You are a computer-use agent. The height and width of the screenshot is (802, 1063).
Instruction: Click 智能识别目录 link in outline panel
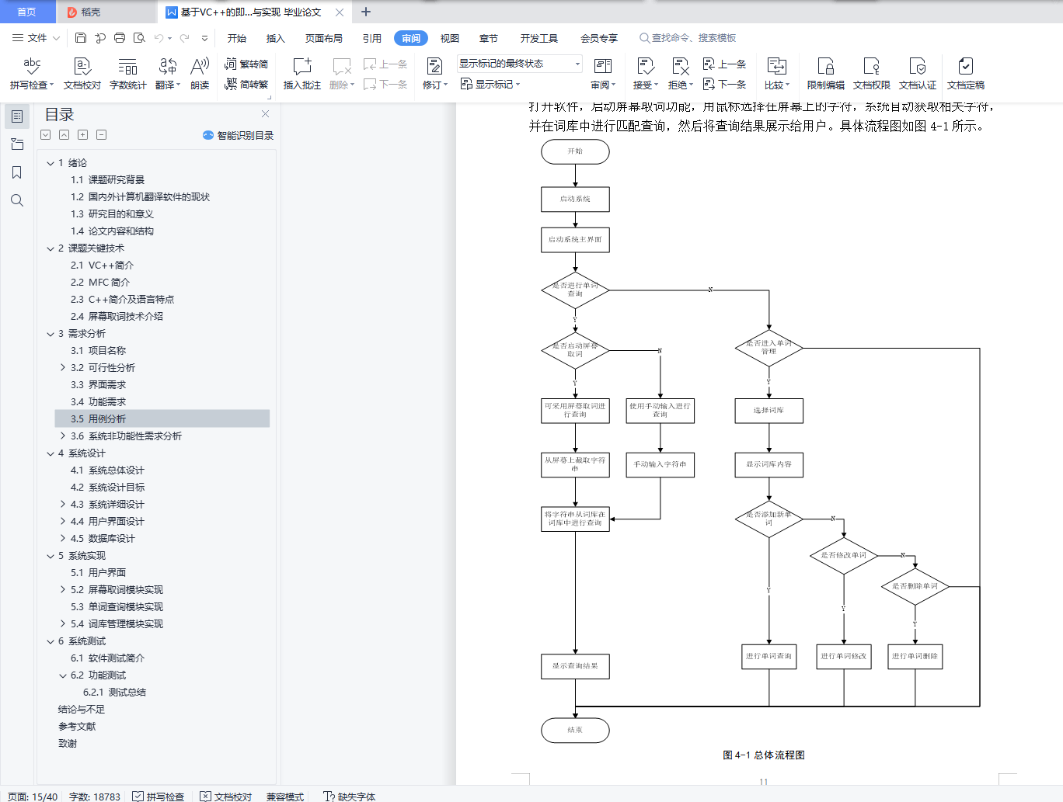pos(239,135)
